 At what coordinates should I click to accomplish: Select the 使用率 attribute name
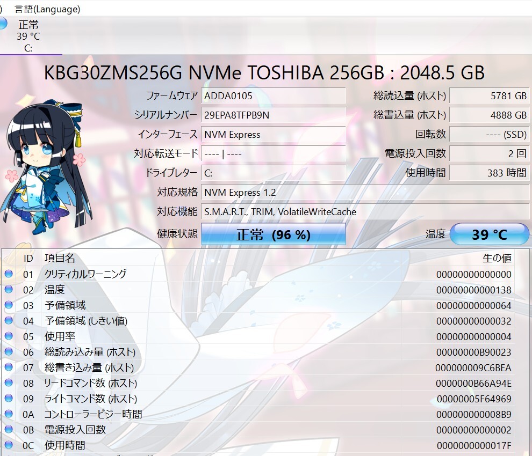click(60, 336)
